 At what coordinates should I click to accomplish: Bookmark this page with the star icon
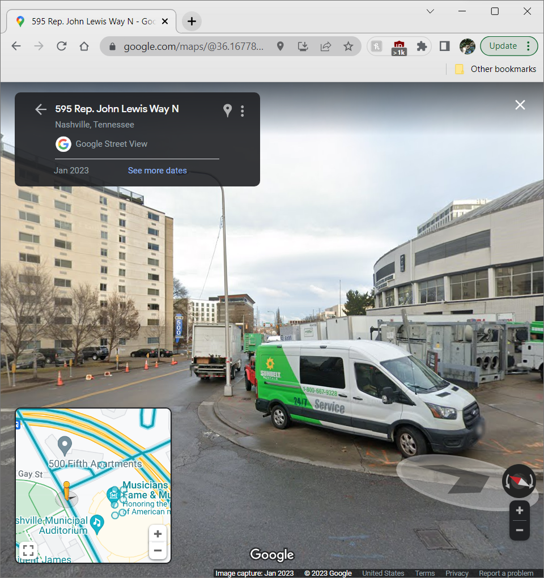[348, 46]
